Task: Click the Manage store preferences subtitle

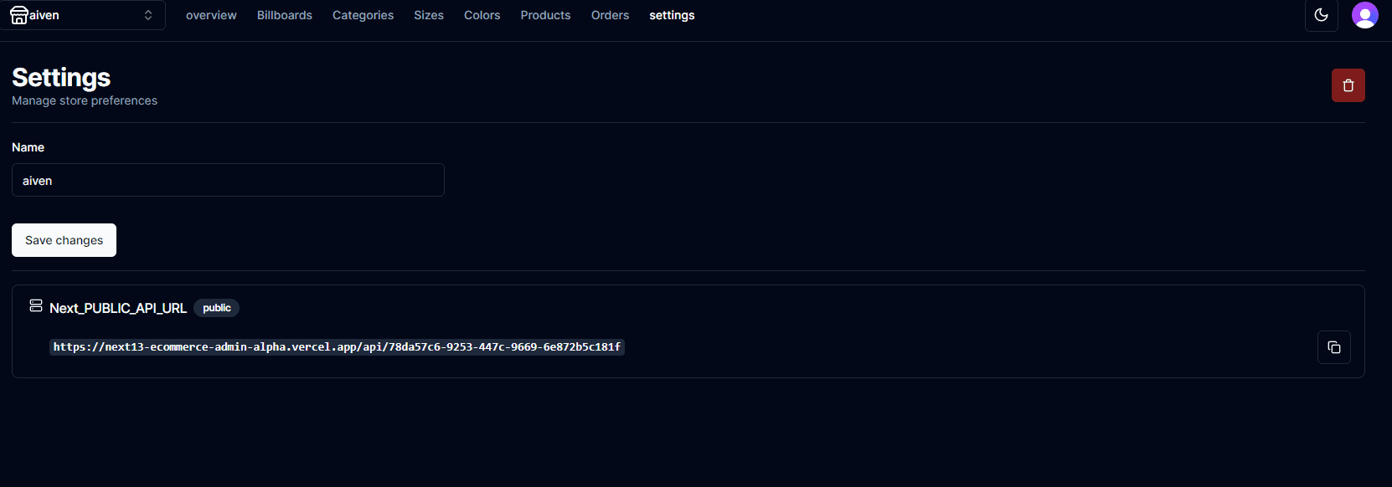Action: click(85, 100)
